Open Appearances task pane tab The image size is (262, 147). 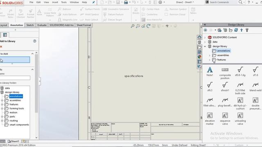[x=199, y=57]
